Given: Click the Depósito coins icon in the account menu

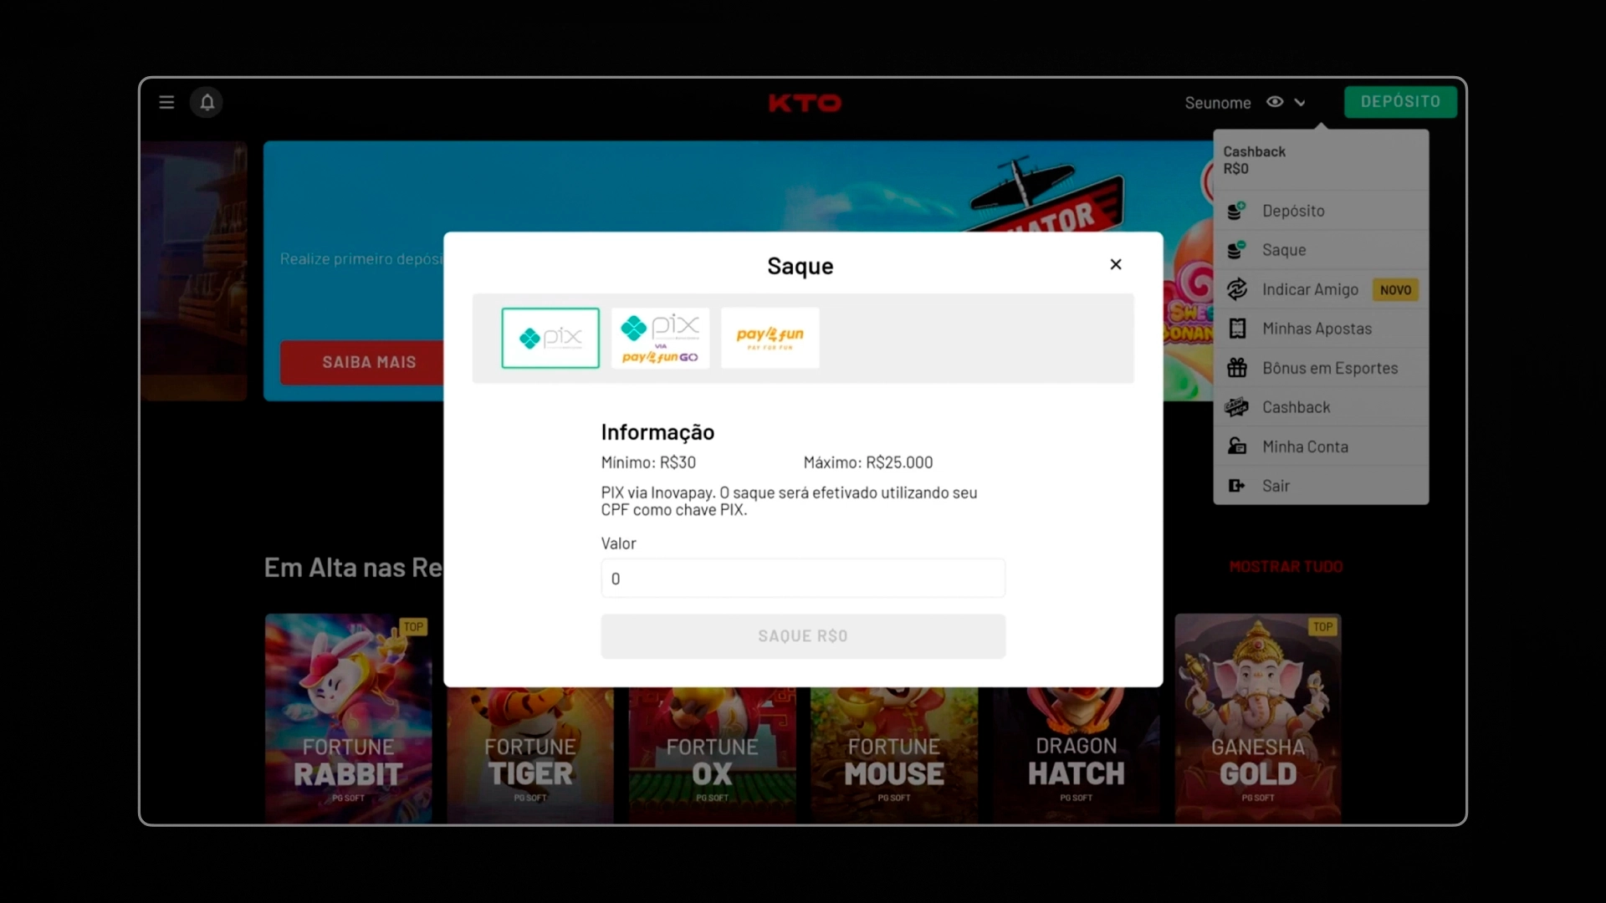Looking at the screenshot, I should click(1236, 211).
